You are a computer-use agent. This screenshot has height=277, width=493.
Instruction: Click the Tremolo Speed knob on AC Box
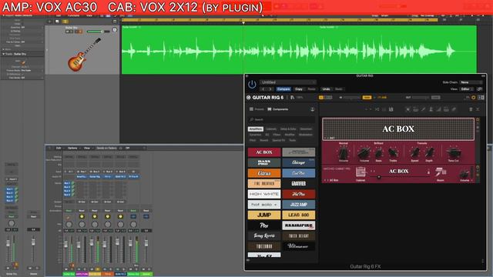414,153
